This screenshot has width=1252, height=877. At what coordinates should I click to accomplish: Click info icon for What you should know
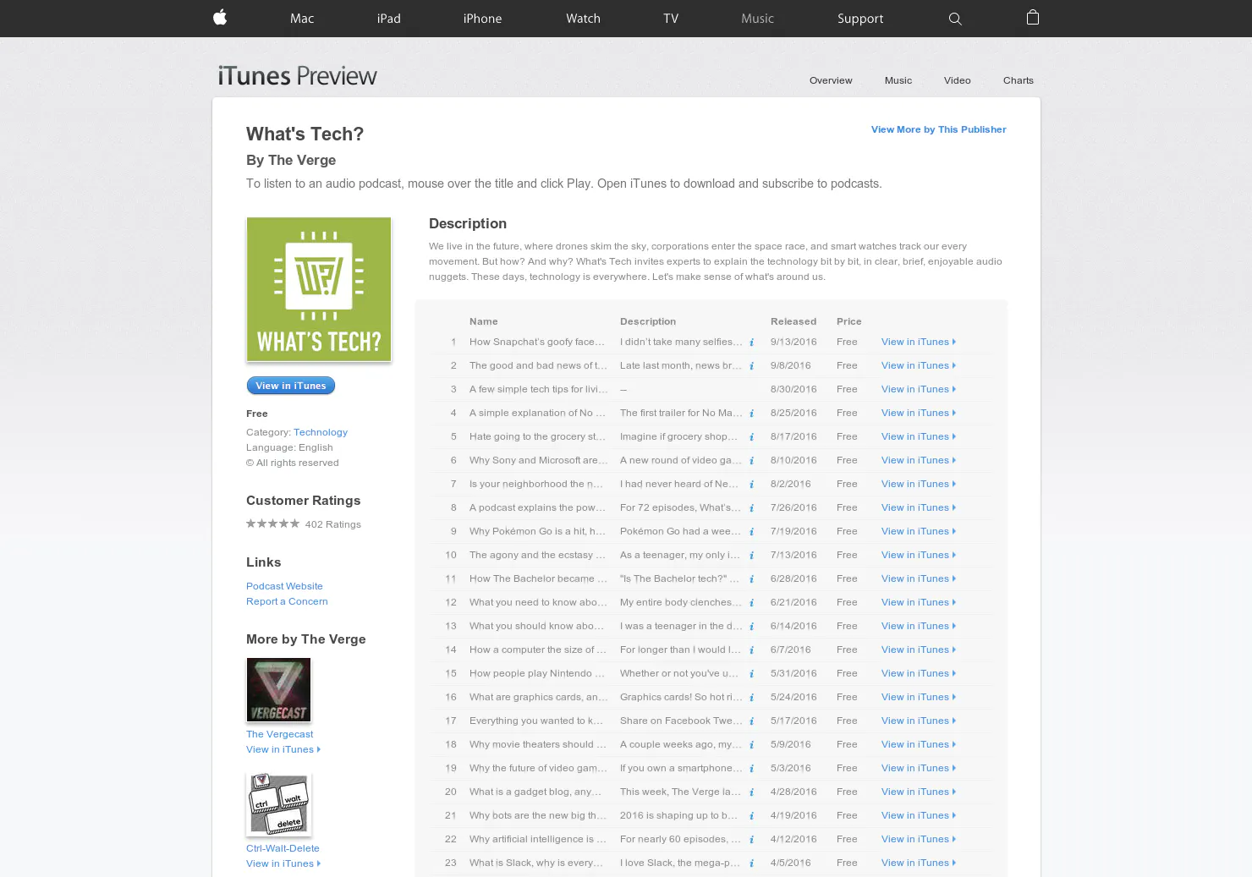point(751,627)
